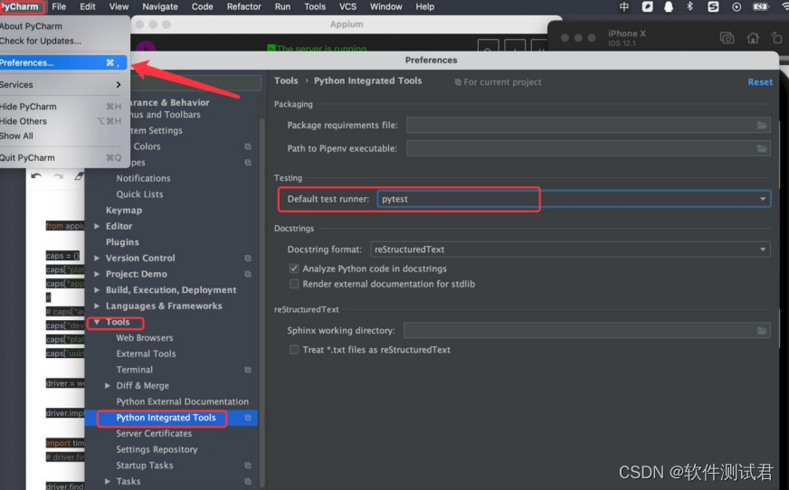Screen dimensions: 789x490
Task: Click project-level icon beside Startup Tasks
Action: tap(248, 466)
